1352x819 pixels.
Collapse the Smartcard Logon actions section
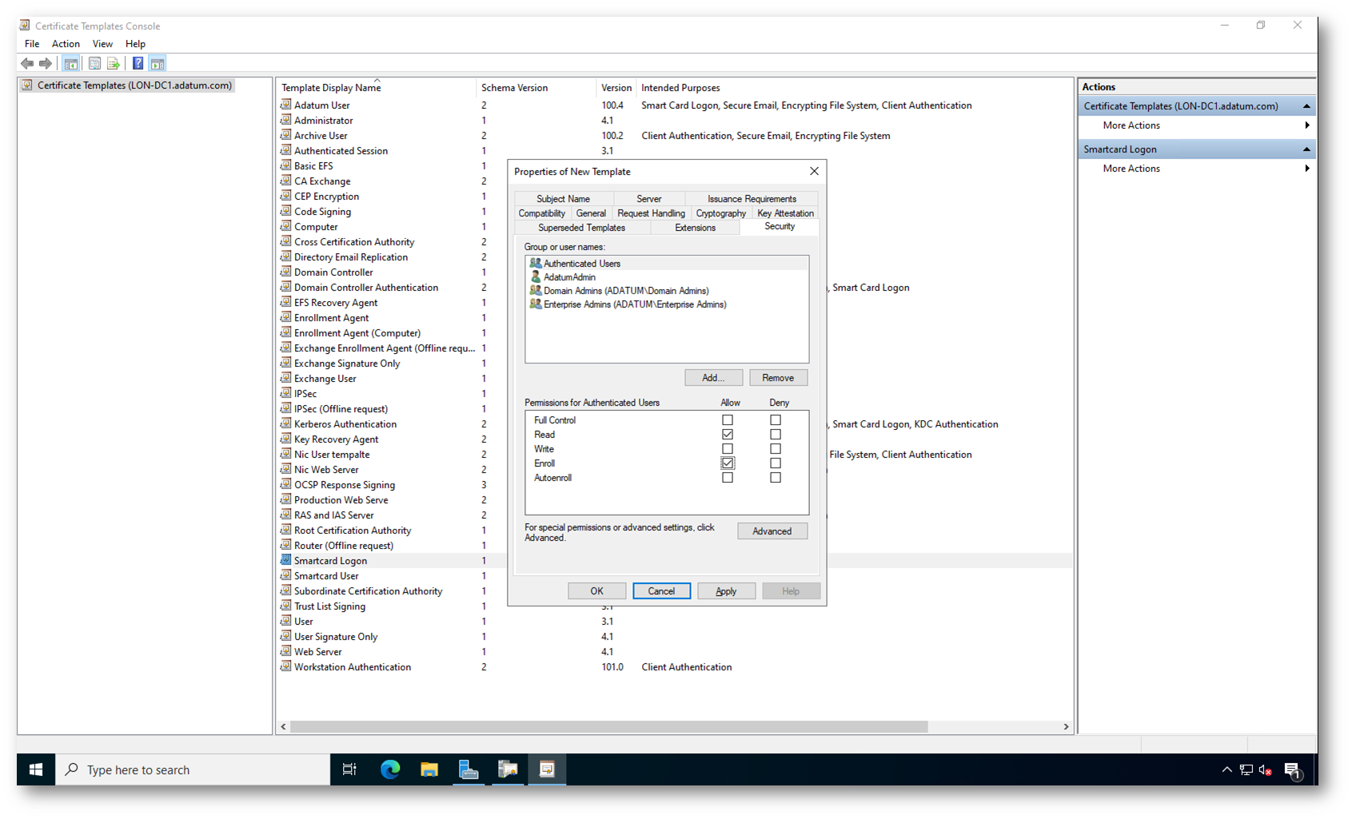pos(1306,149)
